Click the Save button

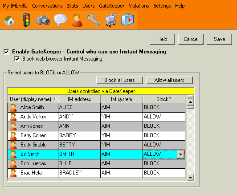pyautogui.click(x=219, y=39)
